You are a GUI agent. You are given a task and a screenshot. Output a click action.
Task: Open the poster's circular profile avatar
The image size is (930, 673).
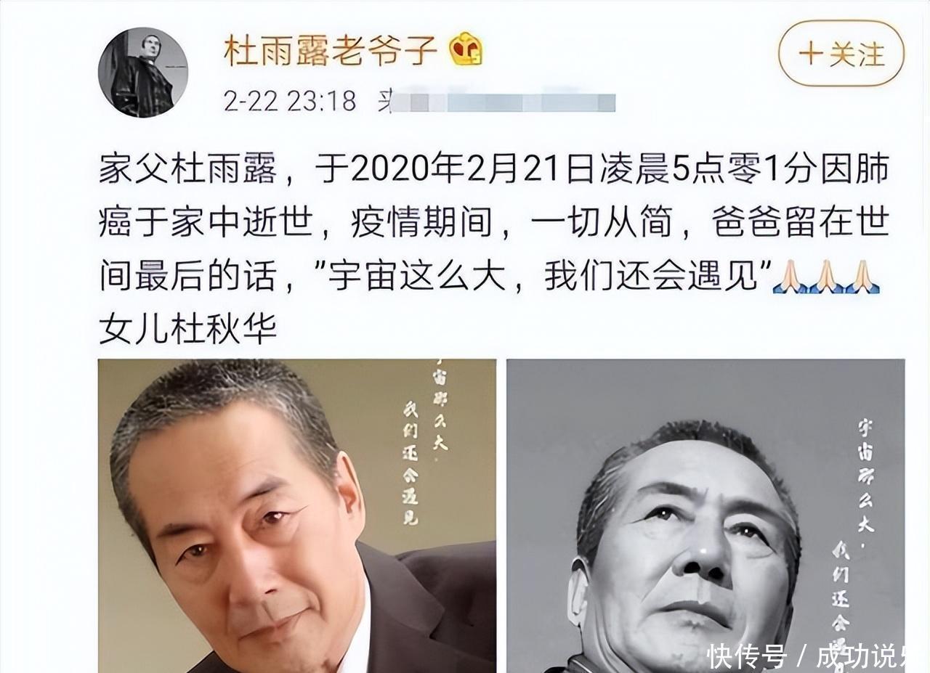(143, 73)
